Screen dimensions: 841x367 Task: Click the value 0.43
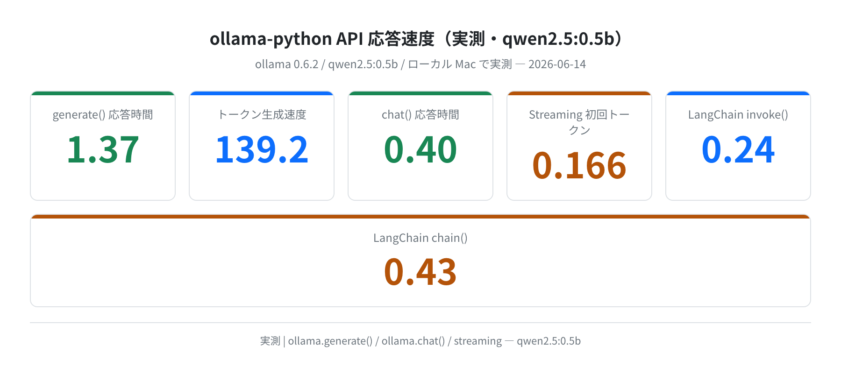point(420,272)
